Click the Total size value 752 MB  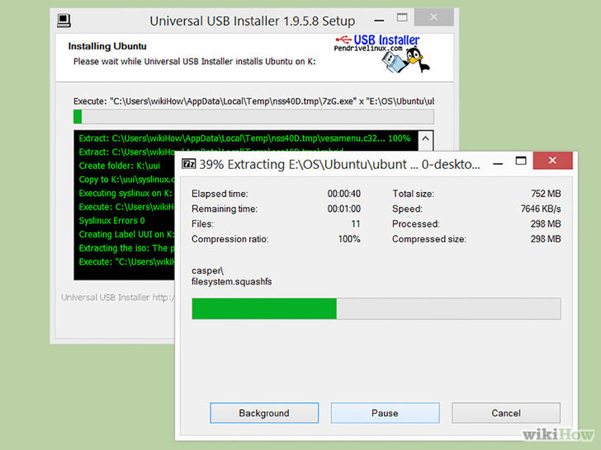(546, 194)
